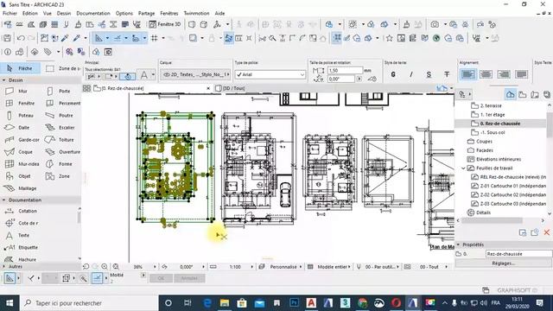Set centered text alignment
Image resolution: width=553 pixels, height=311 pixels.
486,74
